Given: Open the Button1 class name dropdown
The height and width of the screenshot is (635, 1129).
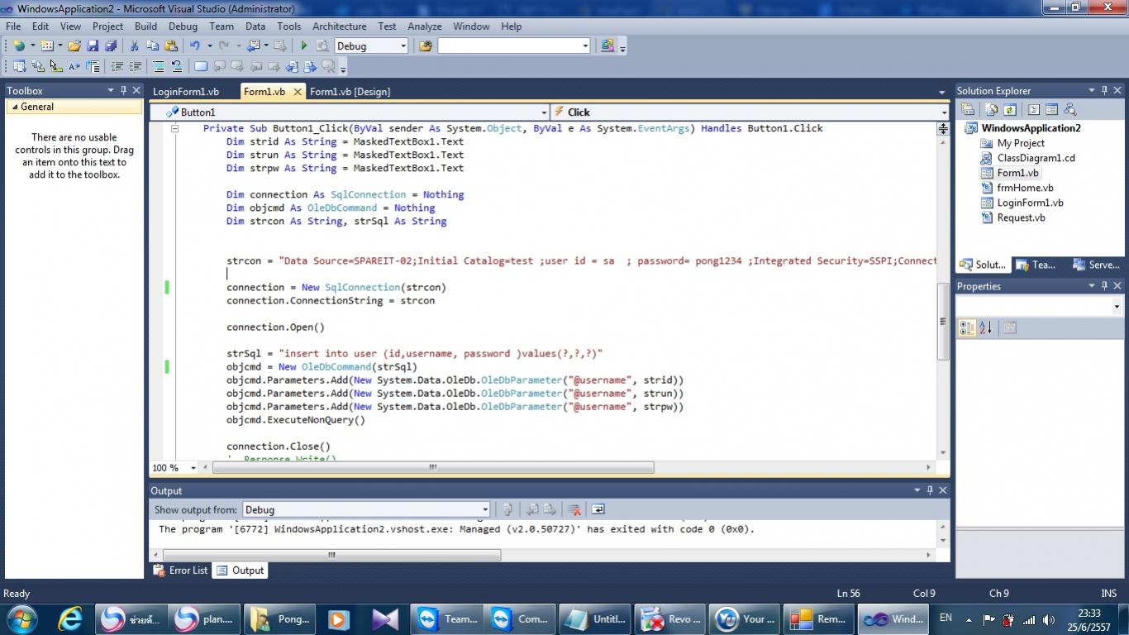Looking at the screenshot, I should (543, 112).
